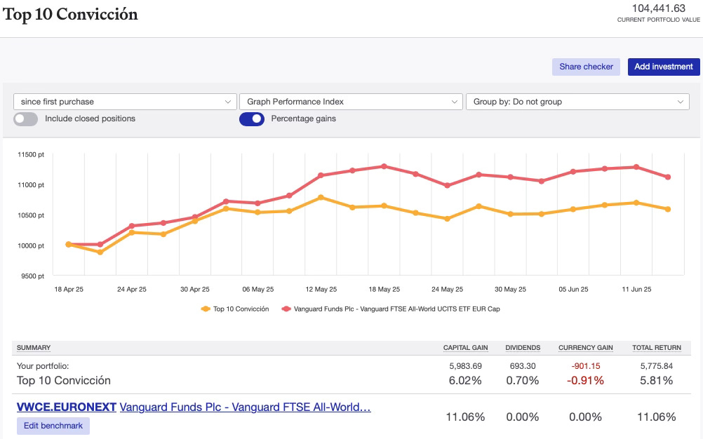
Task: Click the -0.91% currency gain percentage
Action: [x=586, y=381]
